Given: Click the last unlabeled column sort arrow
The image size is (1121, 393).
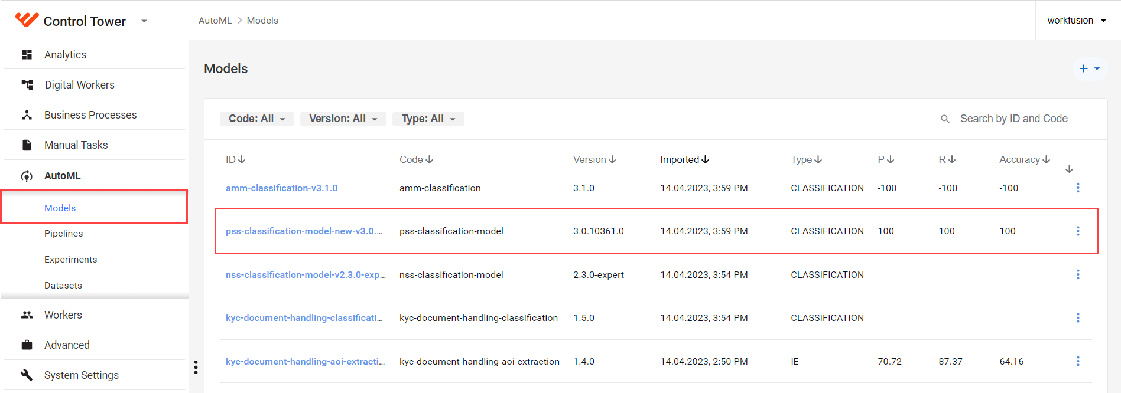Looking at the screenshot, I should [x=1069, y=169].
